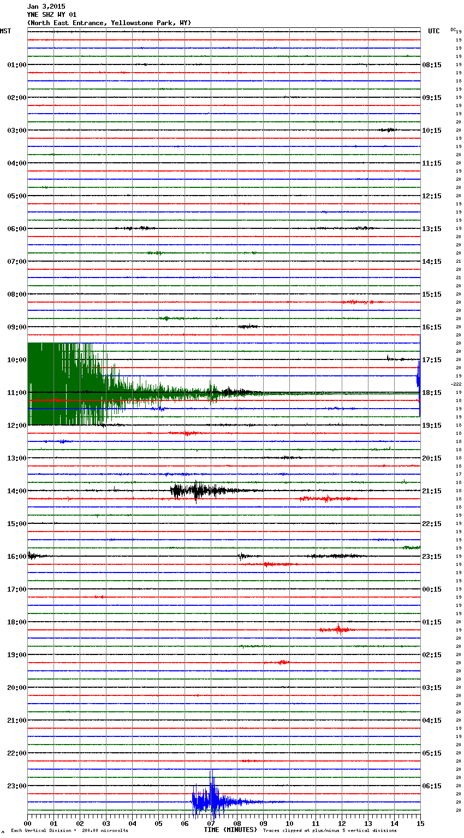Select the 07:00 MST time label

(x=17, y=262)
